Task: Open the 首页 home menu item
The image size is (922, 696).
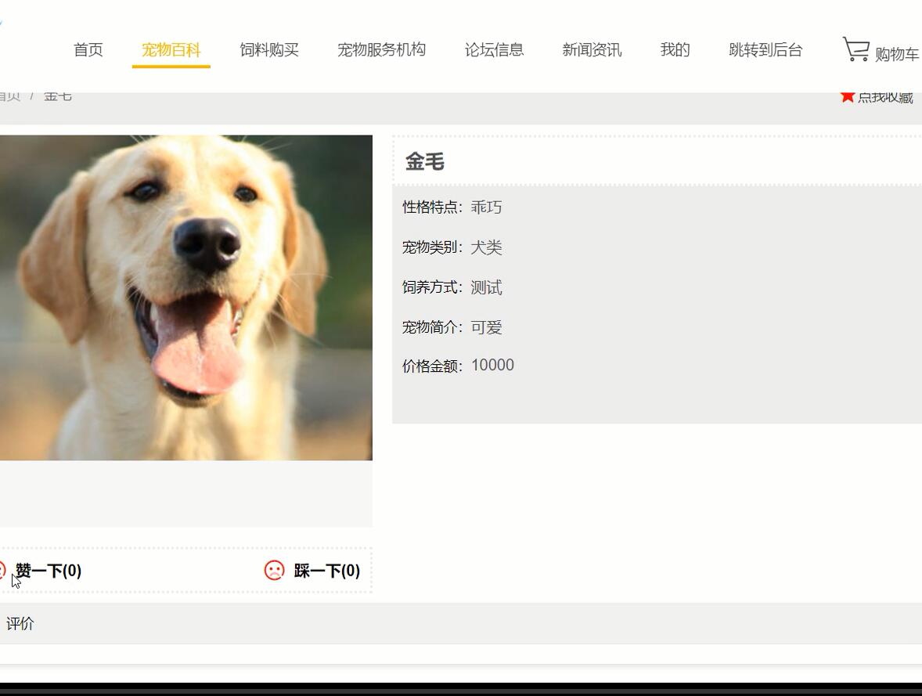Action: (x=88, y=49)
